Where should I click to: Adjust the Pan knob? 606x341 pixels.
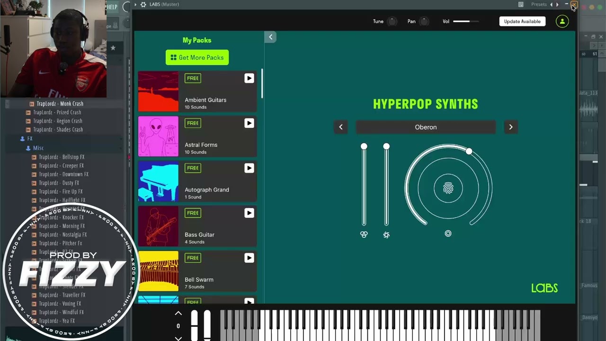424,21
